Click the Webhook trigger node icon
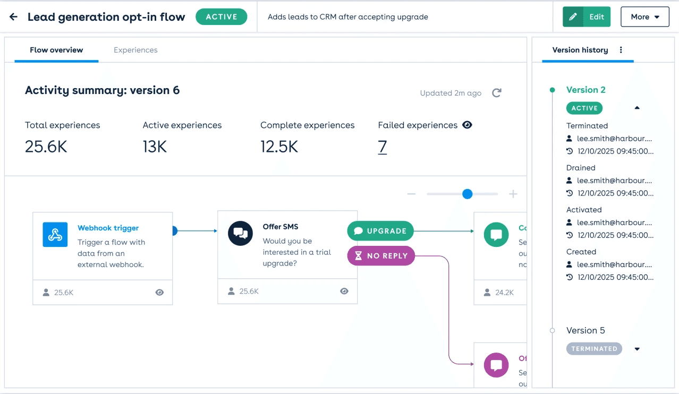Viewport: 679px width, 394px height. 55,235
